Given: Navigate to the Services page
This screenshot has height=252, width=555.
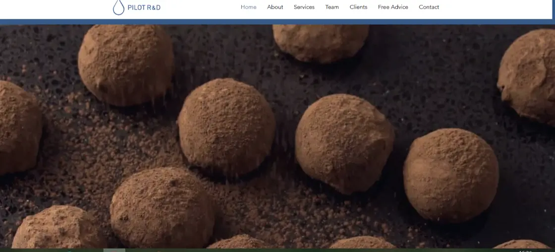Looking at the screenshot, I should click(x=304, y=7).
